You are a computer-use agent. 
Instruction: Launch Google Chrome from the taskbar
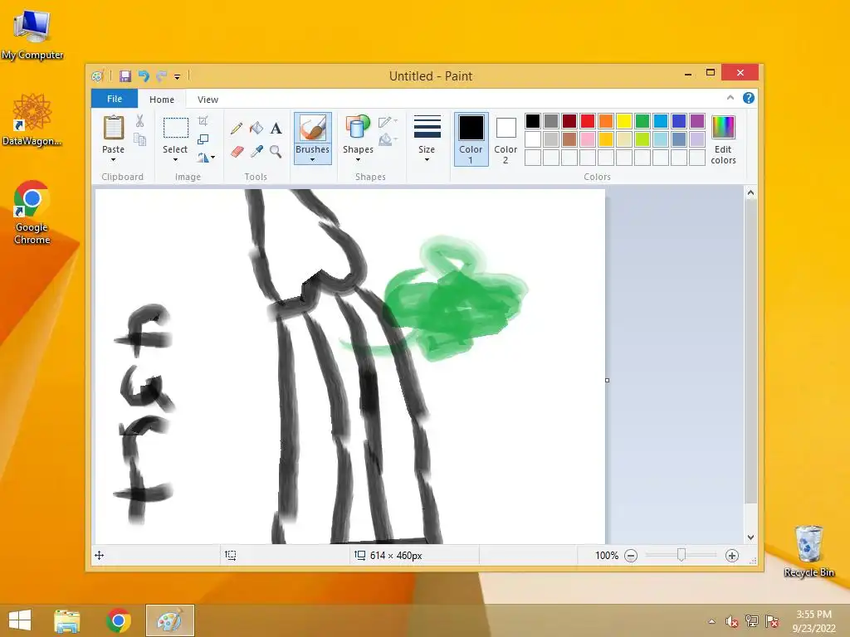click(x=118, y=620)
